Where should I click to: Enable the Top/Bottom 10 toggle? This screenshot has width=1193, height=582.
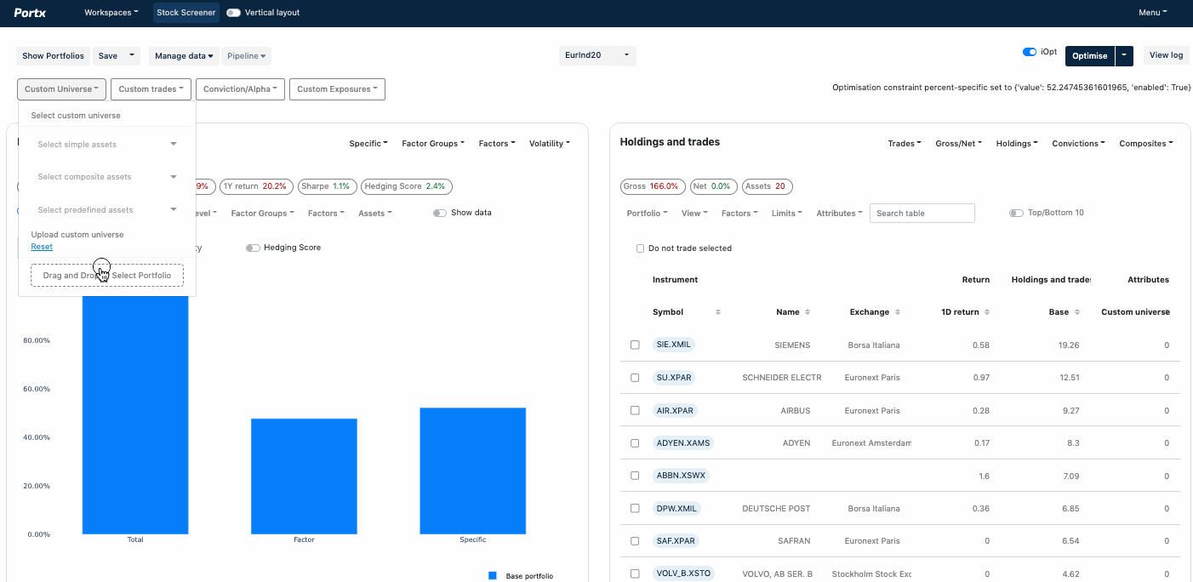click(1016, 213)
